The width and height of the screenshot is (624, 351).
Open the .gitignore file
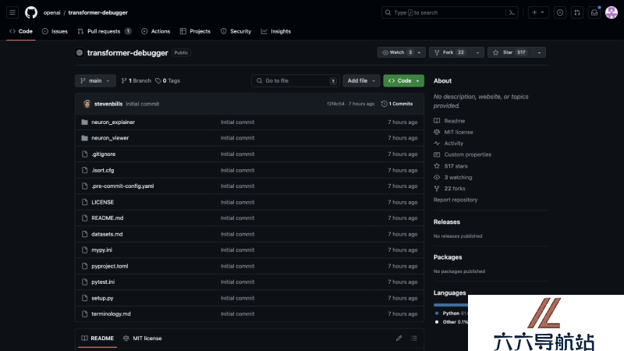(104, 154)
